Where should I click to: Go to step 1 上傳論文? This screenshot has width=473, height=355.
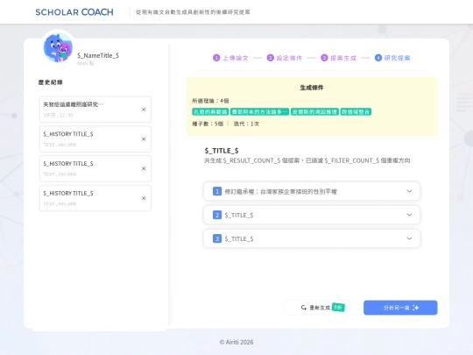230,58
